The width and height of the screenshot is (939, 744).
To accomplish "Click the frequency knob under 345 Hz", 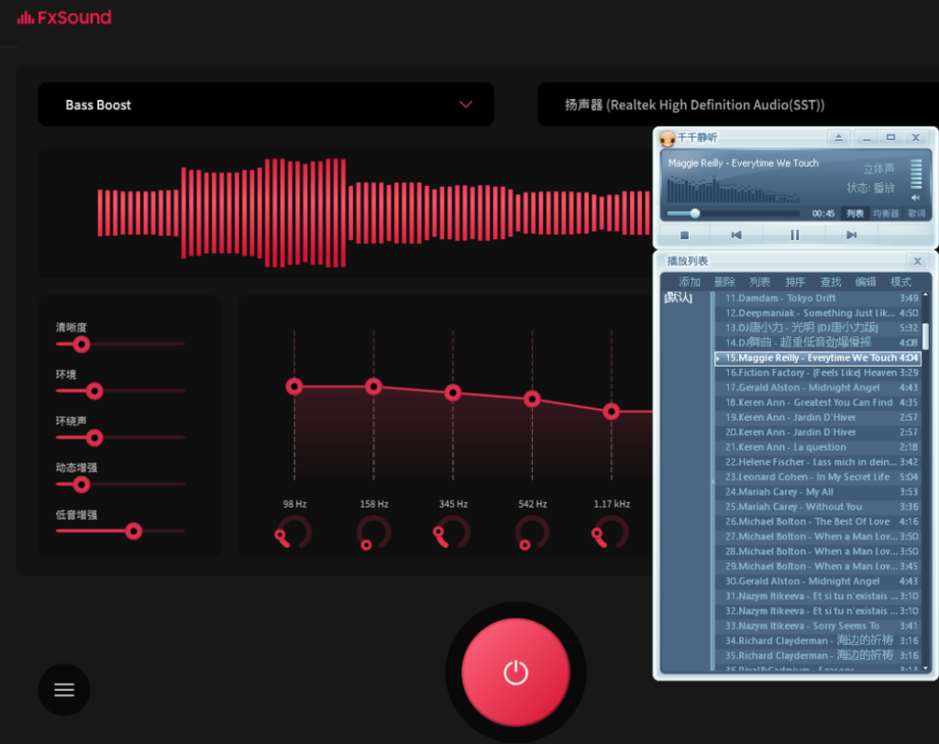I will 452,532.
